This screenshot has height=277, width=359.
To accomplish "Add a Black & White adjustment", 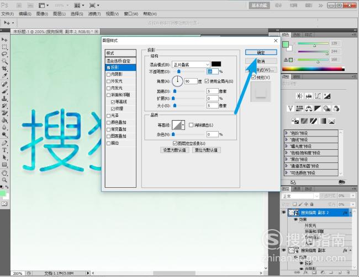I will [x=318, y=108].
